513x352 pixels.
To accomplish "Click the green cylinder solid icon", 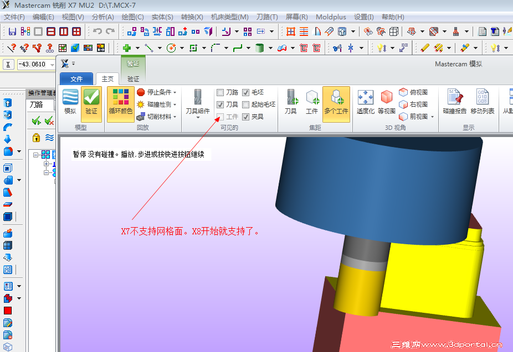I will (x=259, y=48).
